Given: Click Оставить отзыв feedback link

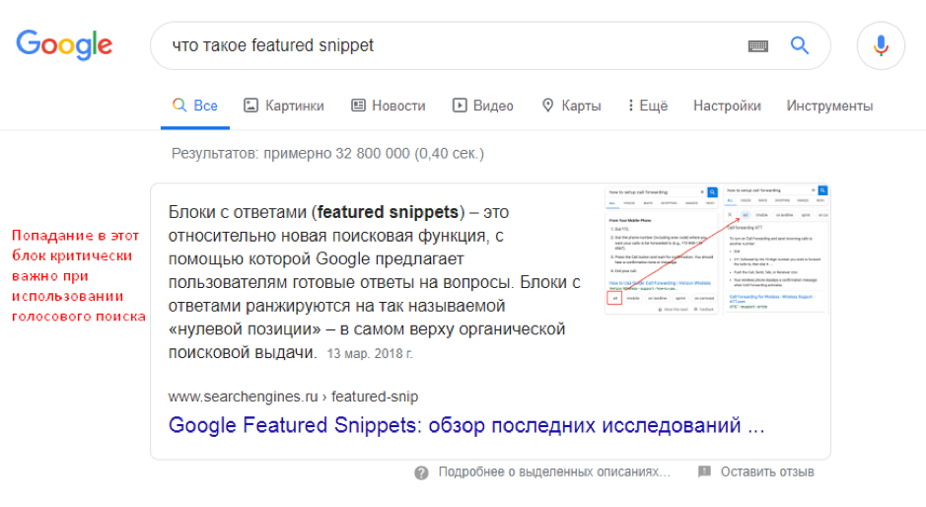Looking at the screenshot, I should pos(767,472).
